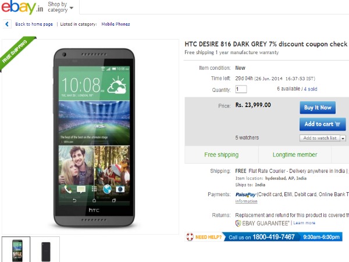Click the back arrow icon
This screenshot has height=262, width=349.
point(7,24)
